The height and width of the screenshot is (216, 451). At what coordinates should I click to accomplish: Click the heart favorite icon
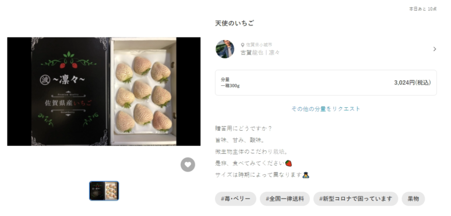(x=188, y=165)
